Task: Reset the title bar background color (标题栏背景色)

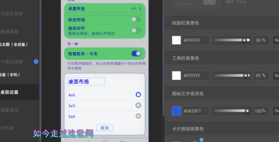Action: (x=276, y=40)
